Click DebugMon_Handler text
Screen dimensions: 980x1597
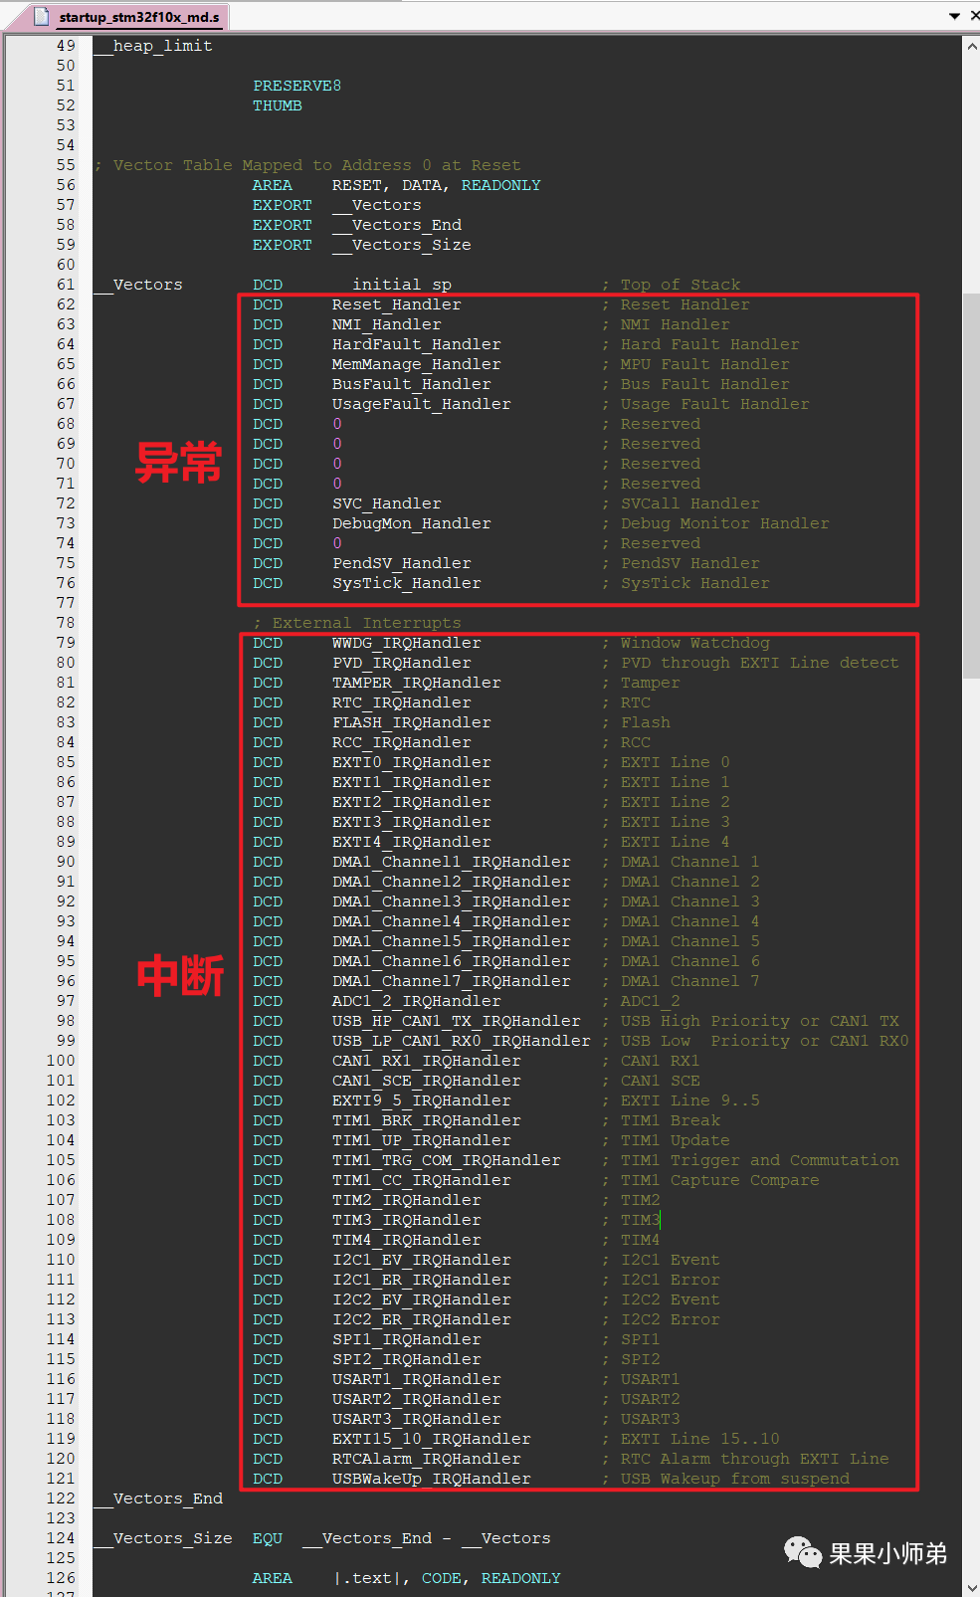click(411, 523)
